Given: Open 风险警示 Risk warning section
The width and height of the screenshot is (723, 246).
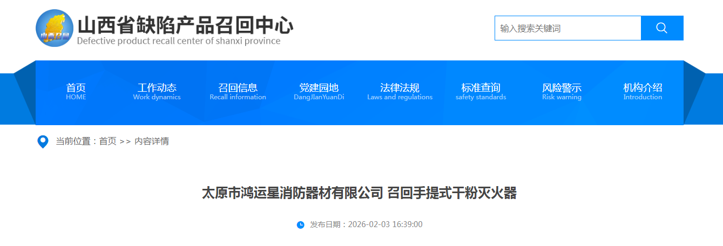Looking at the screenshot, I should pos(562,92).
